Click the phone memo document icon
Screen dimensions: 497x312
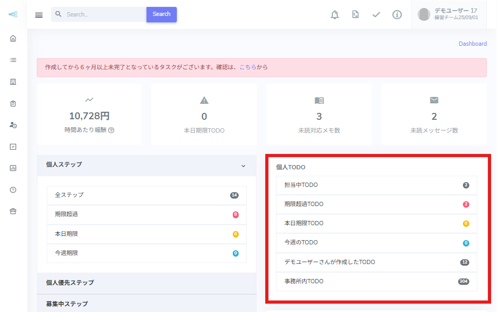click(x=355, y=15)
